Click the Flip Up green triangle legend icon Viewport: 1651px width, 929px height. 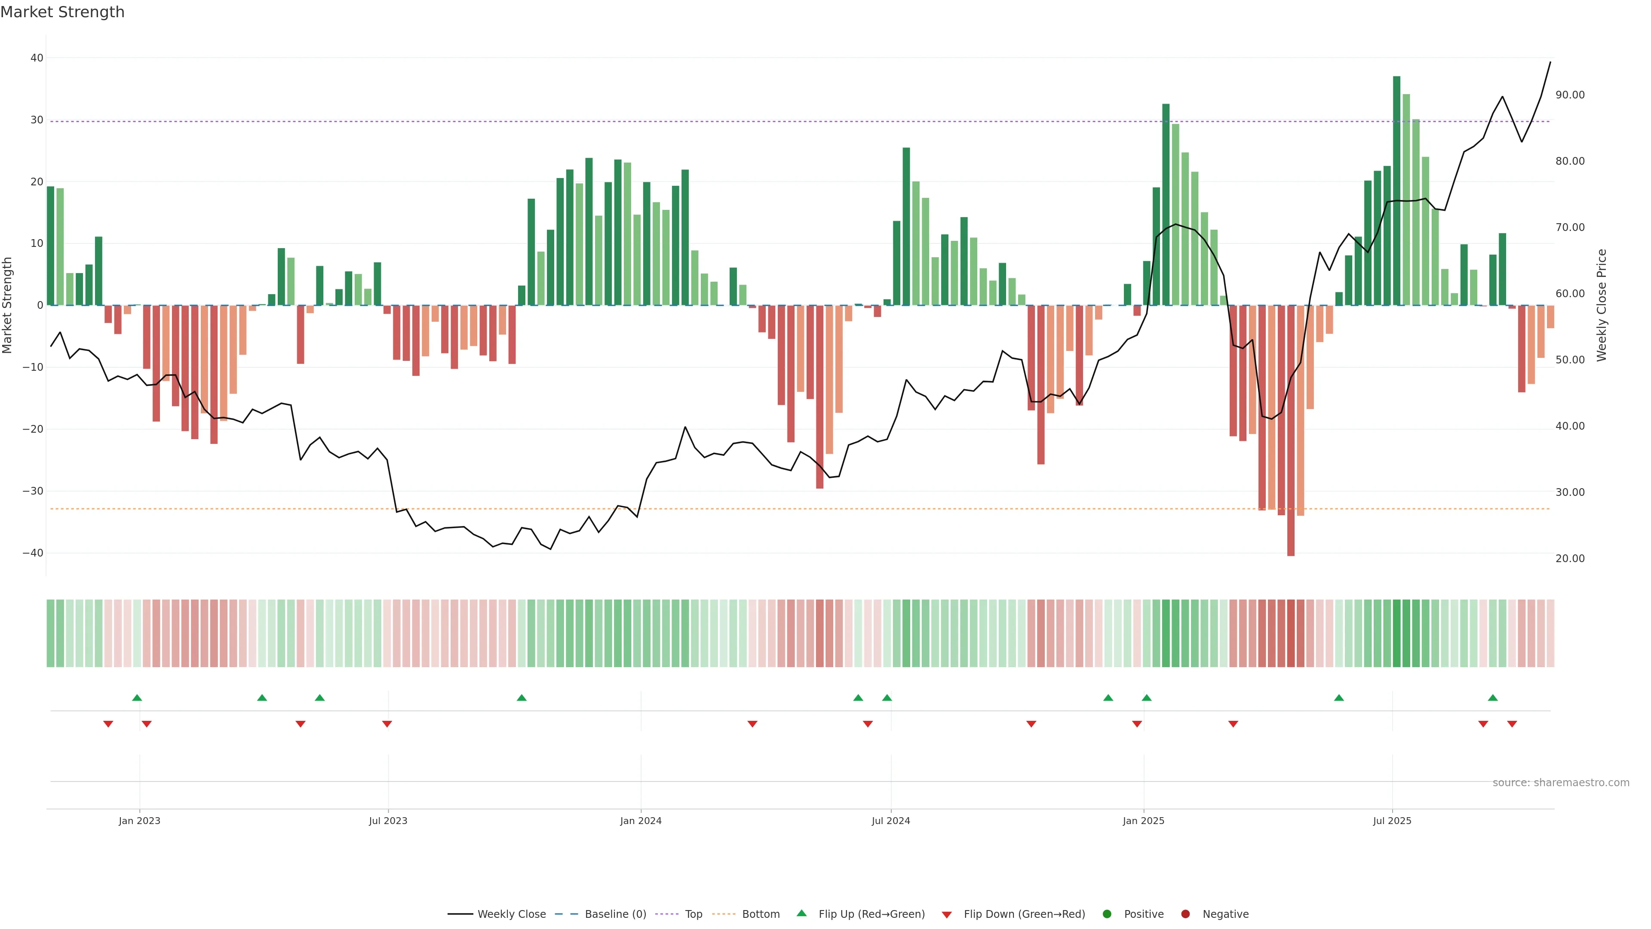click(x=801, y=913)
